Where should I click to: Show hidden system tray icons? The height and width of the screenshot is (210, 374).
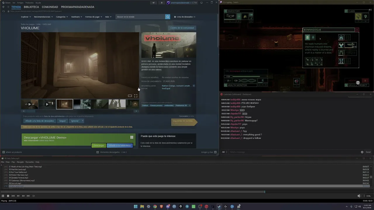(x=347, y=206)
